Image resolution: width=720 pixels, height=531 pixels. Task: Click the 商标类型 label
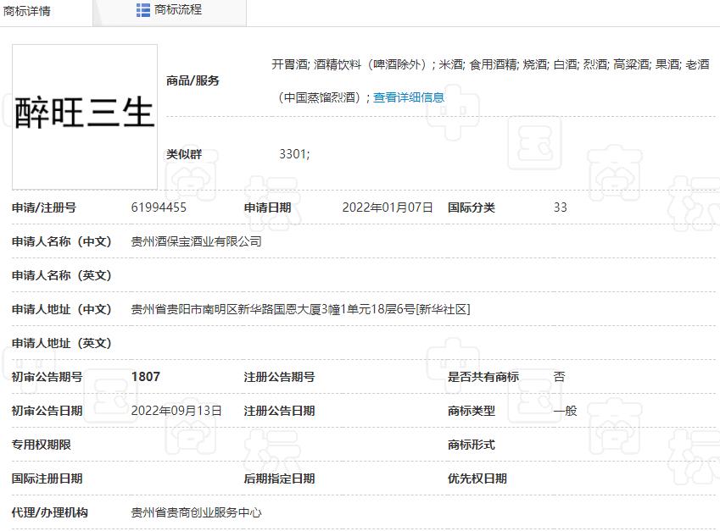coord(472,411)
